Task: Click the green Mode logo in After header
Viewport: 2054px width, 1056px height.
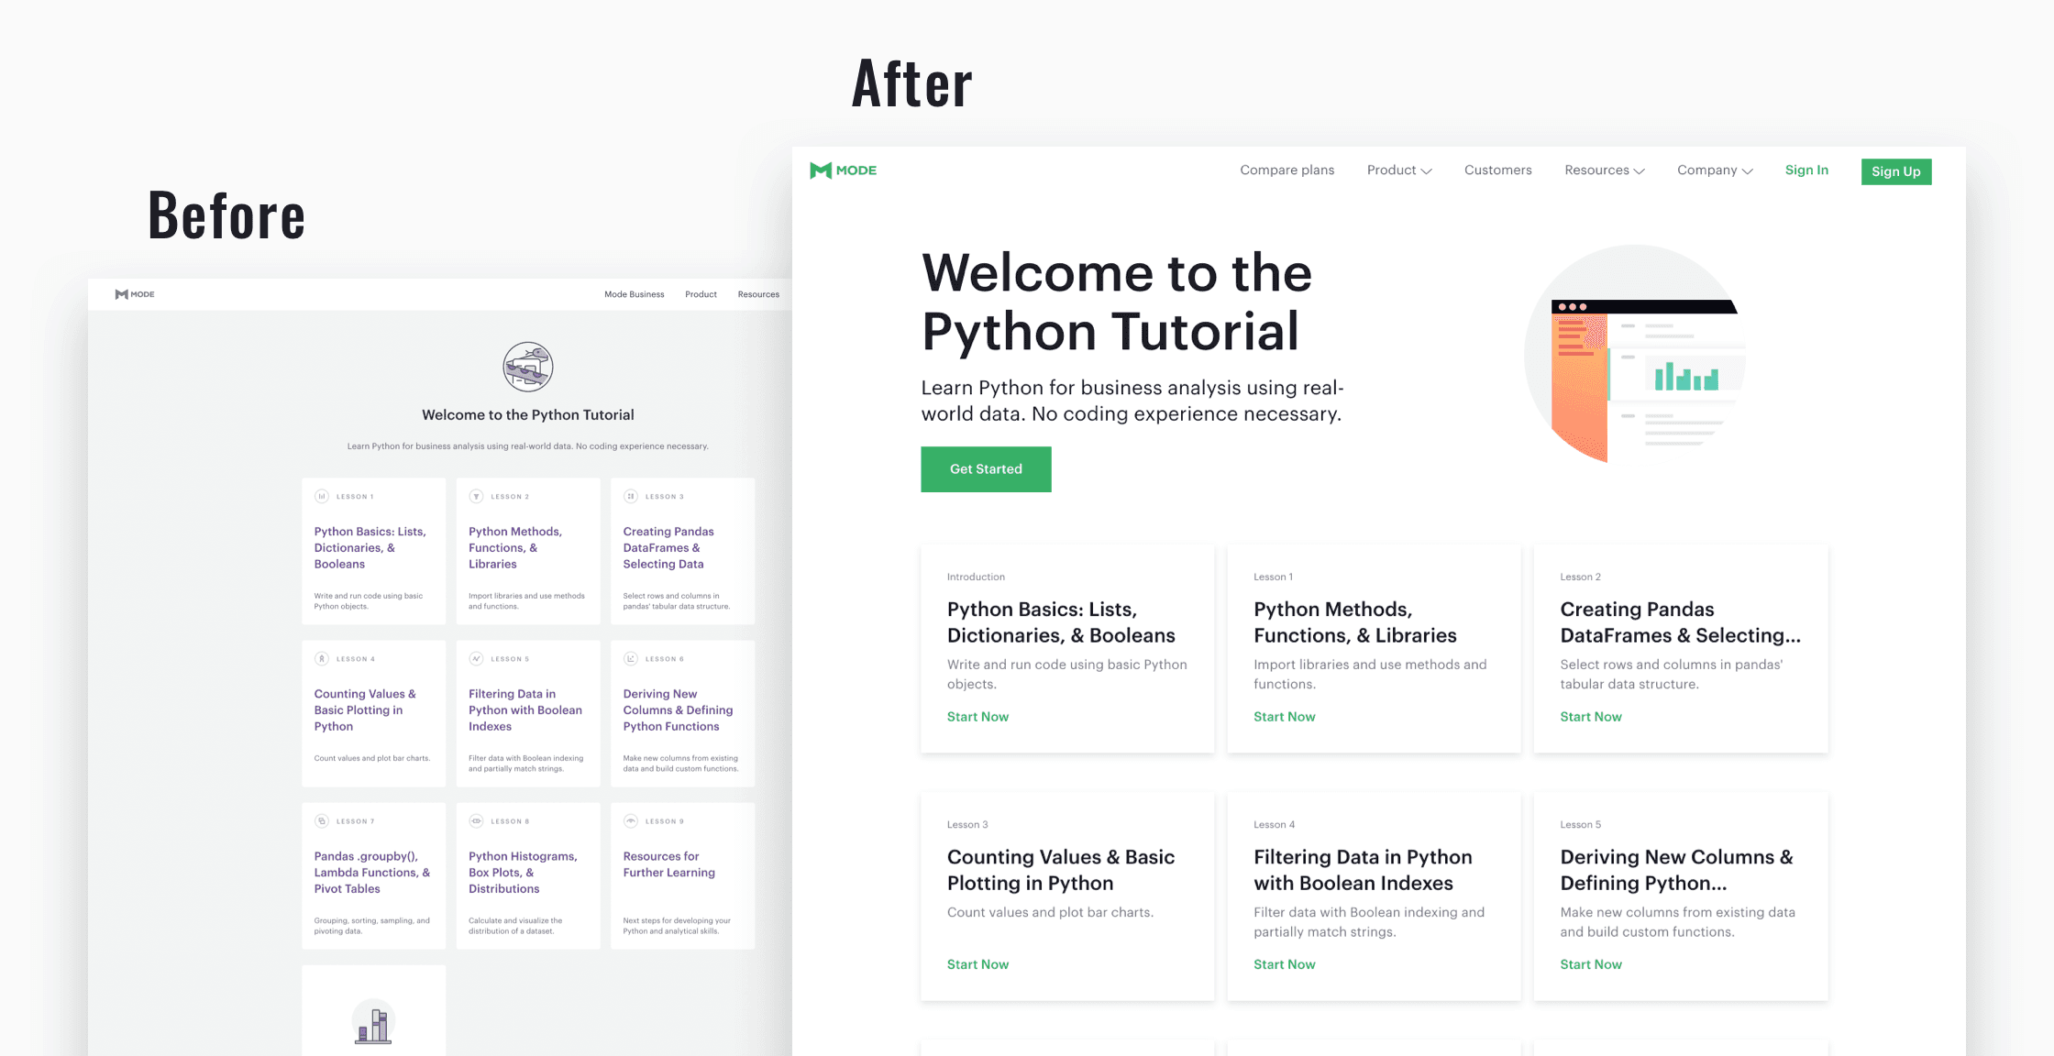Action: coord(843,170)
